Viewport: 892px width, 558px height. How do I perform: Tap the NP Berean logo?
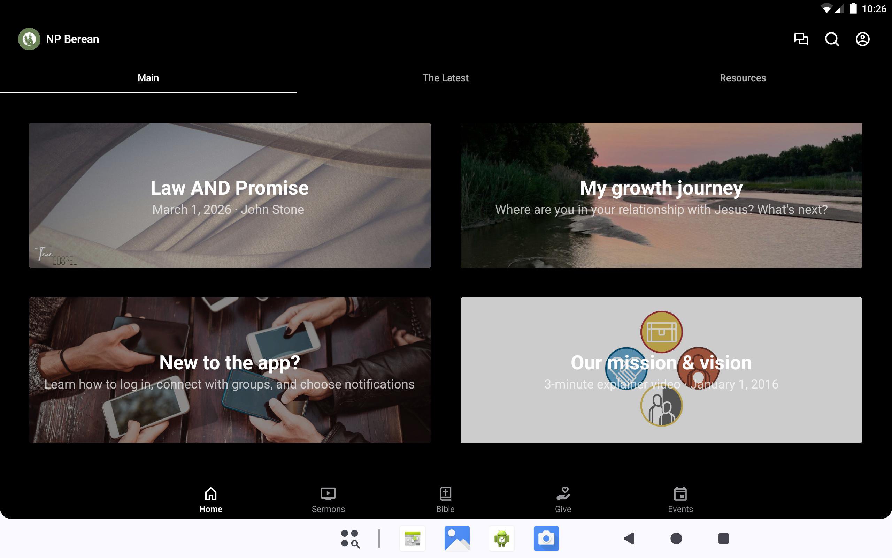pyautogui.click(x=29, y=39)
